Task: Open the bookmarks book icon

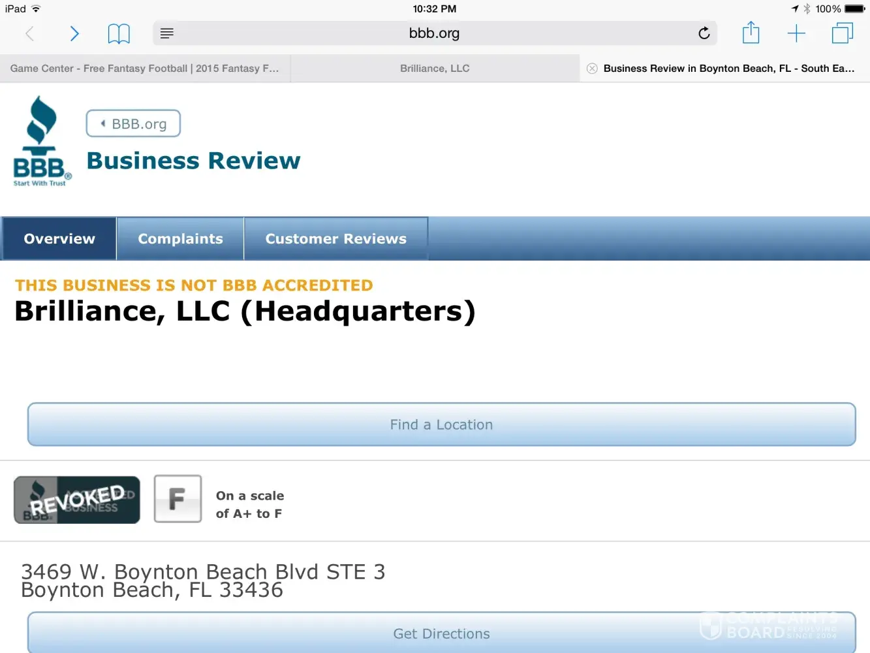Action: (x=119, y=34)
